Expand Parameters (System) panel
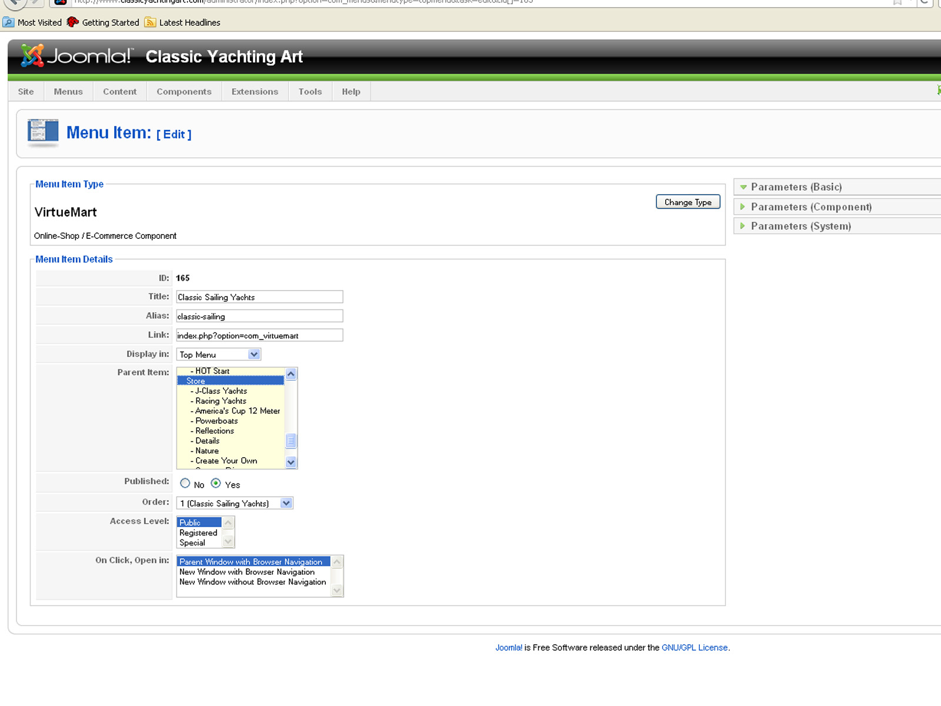 [x=837, y=226]
